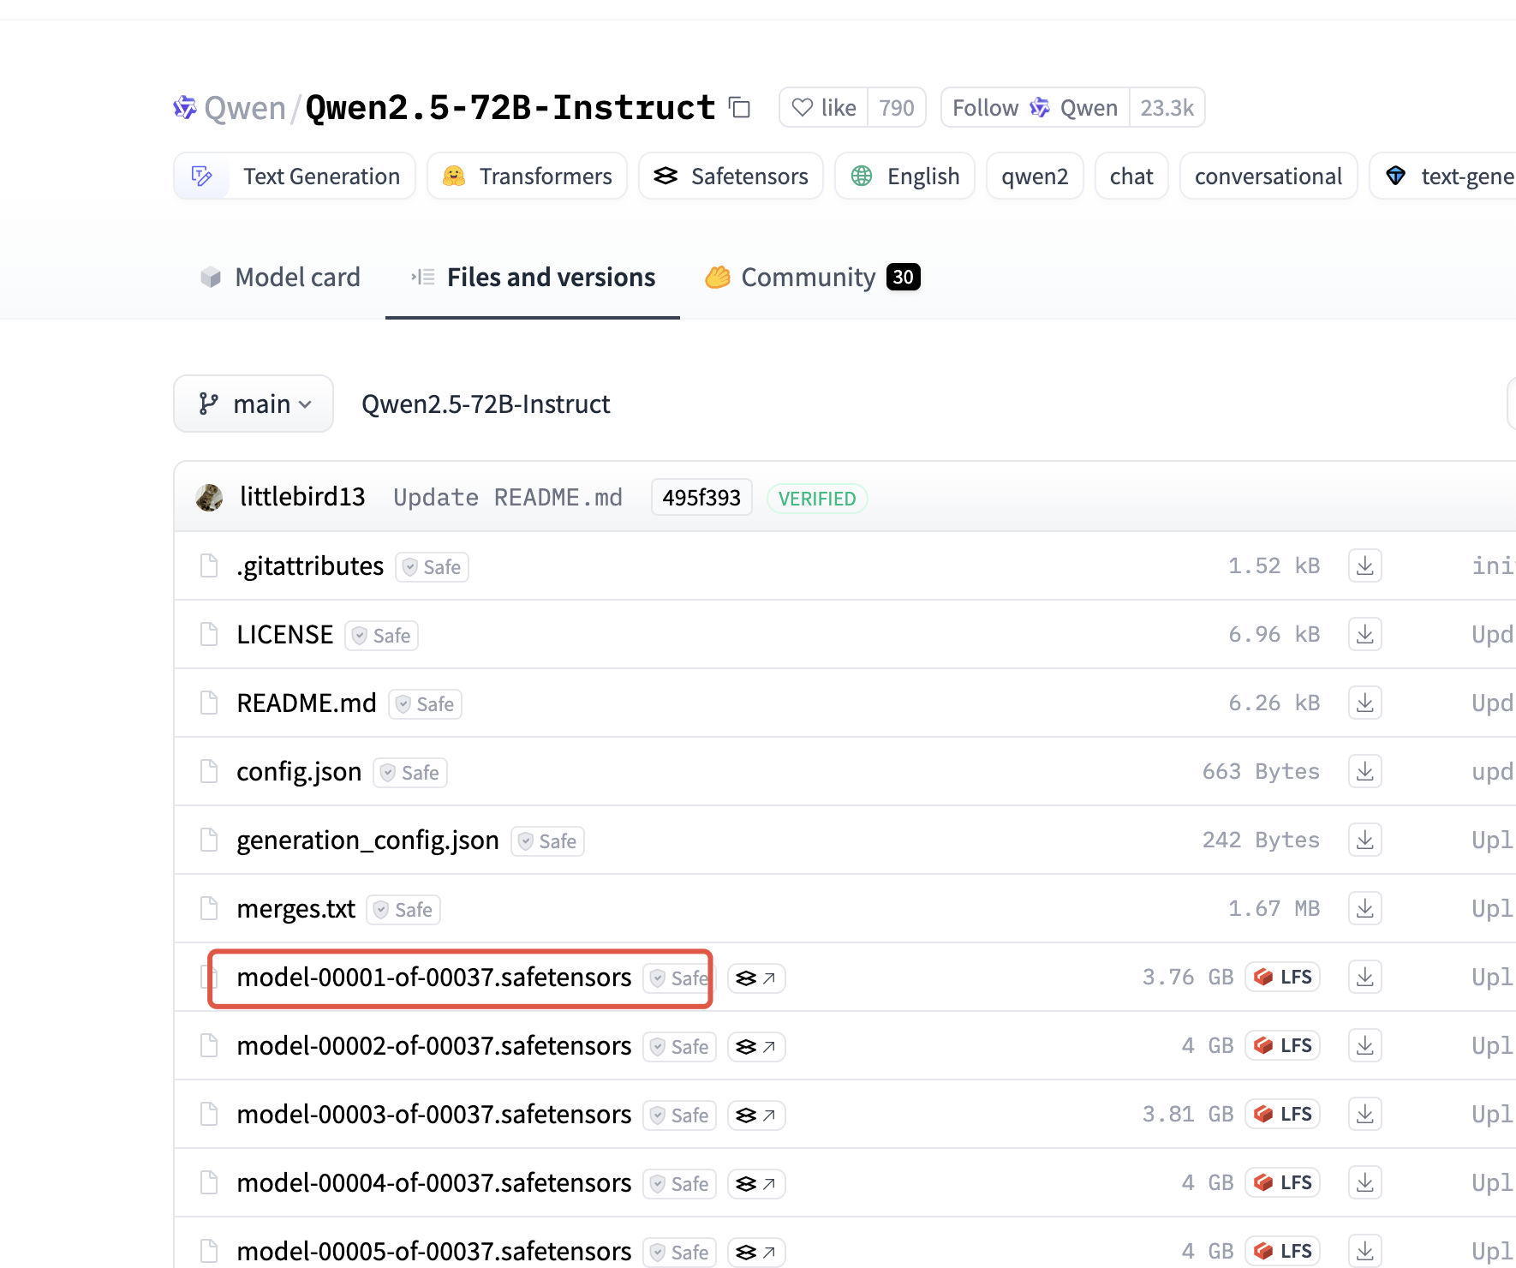Open the README.md file
The width and height of the screenshot is (1516, 1268).
307,703
